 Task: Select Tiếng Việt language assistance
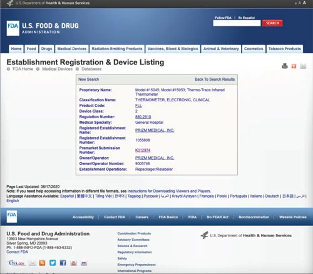point(103,196)
